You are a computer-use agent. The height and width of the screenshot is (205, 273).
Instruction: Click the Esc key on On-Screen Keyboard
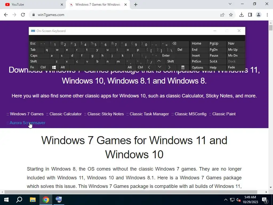click(34, 44)
